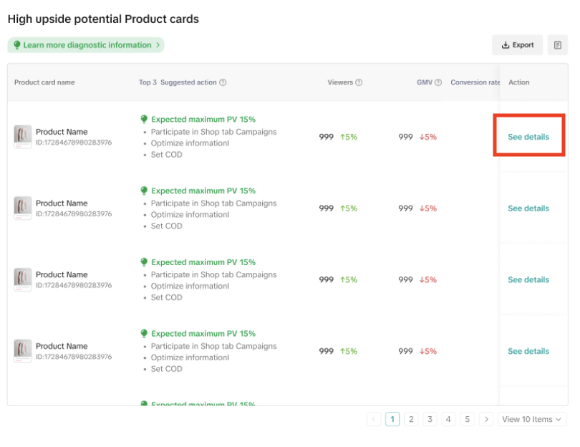
Task: Click the lightbulb icon in first row
Action: [x=144, y=120]
